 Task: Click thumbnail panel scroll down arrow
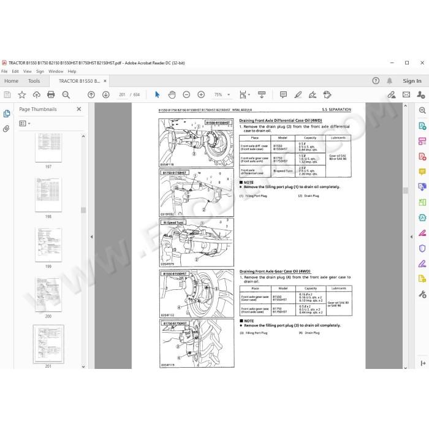click(83, 366)
